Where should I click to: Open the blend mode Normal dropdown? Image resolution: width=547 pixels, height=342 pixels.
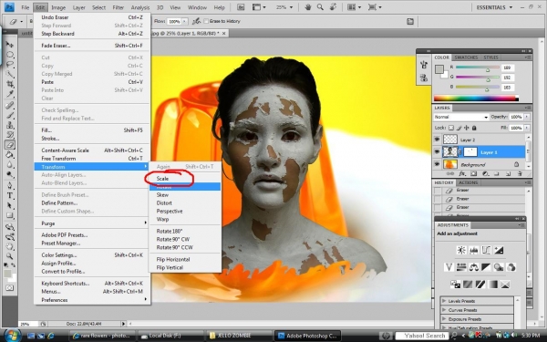pyautogui.click(x=460, y=117)
